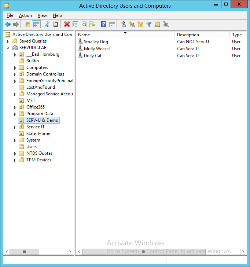Open the Action menu
Screen dimensions: 250x267
(x=25, y=15)
